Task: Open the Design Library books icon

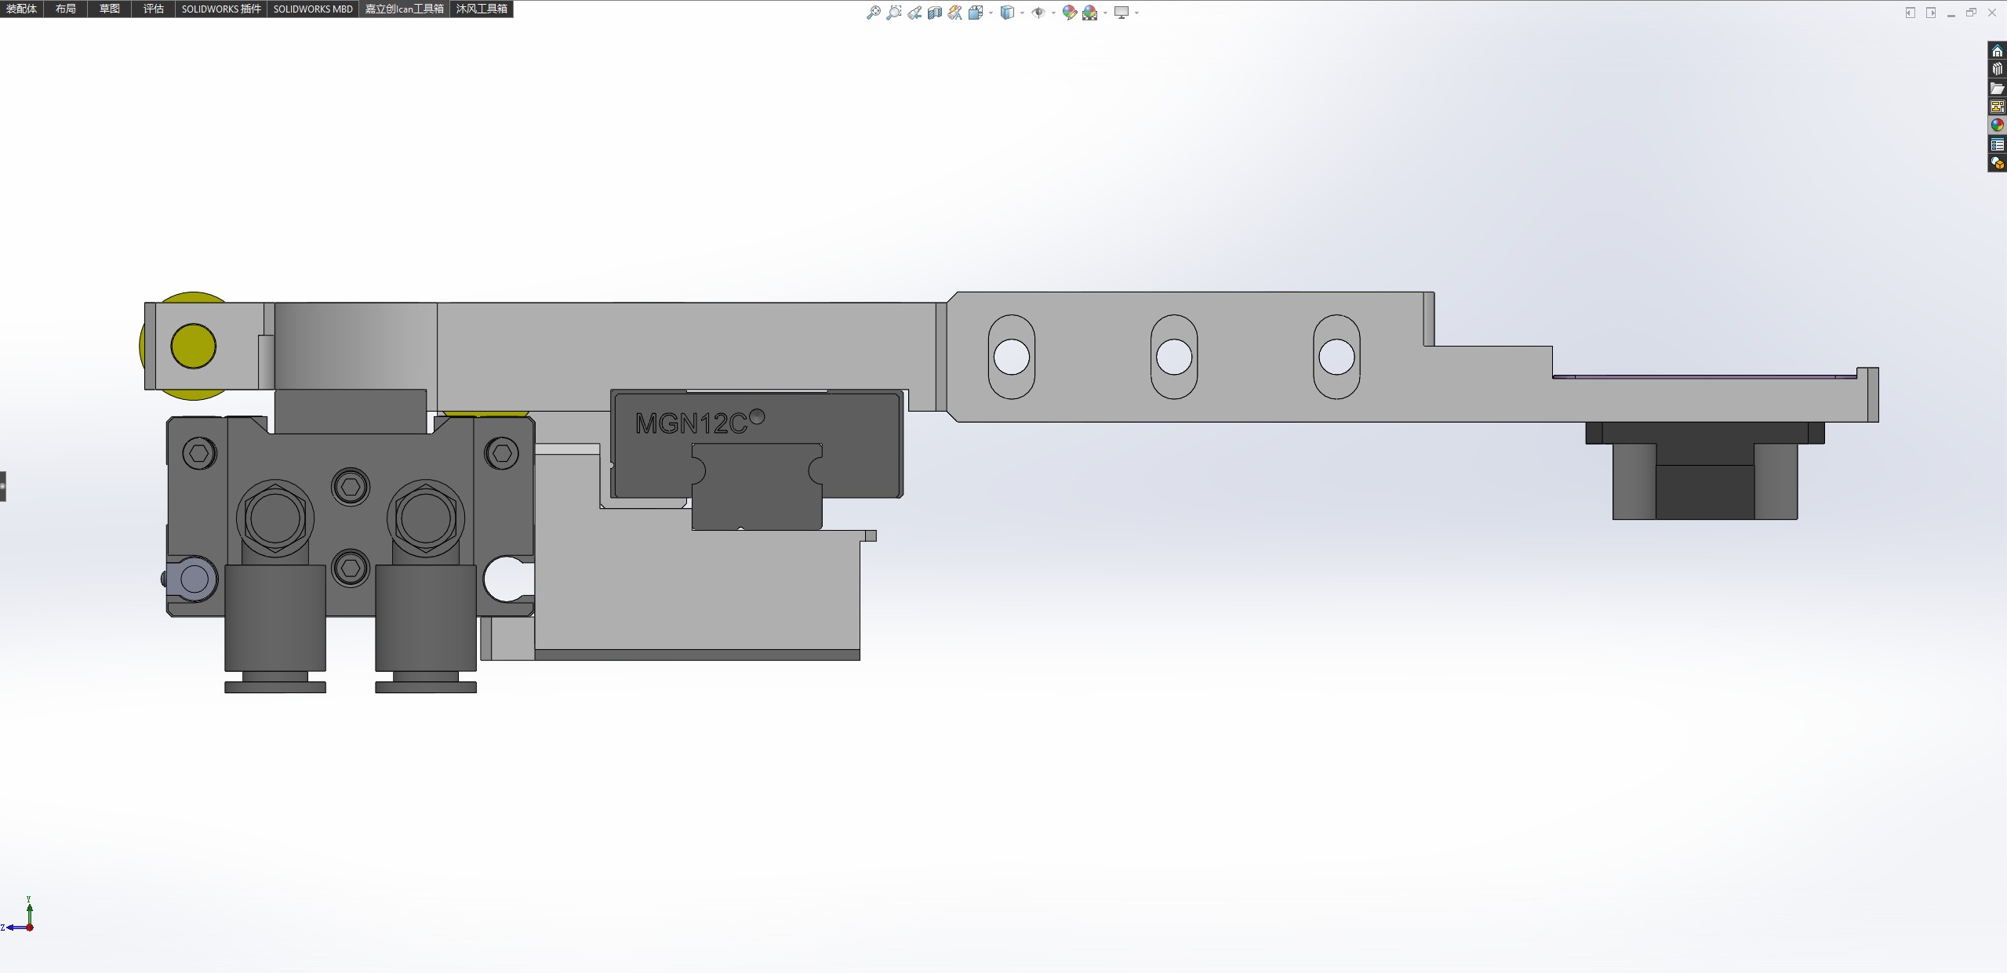Action: coord(1997,69)
